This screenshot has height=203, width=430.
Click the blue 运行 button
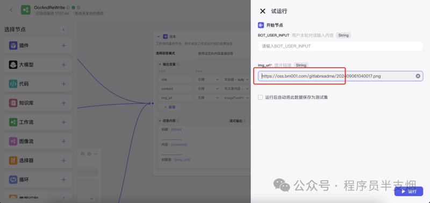tap(408, 192)
